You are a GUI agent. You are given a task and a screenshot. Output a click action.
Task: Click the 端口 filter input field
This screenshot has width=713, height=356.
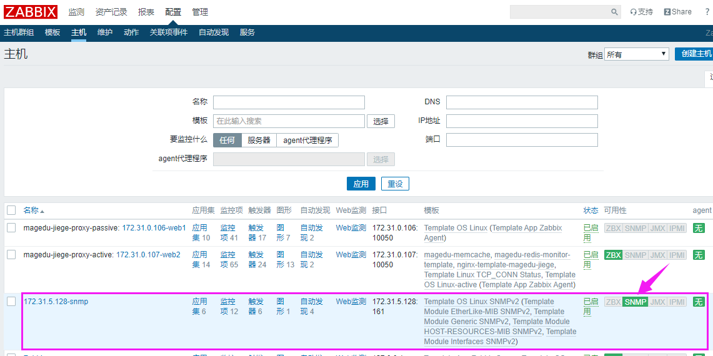tap(522, 140)
